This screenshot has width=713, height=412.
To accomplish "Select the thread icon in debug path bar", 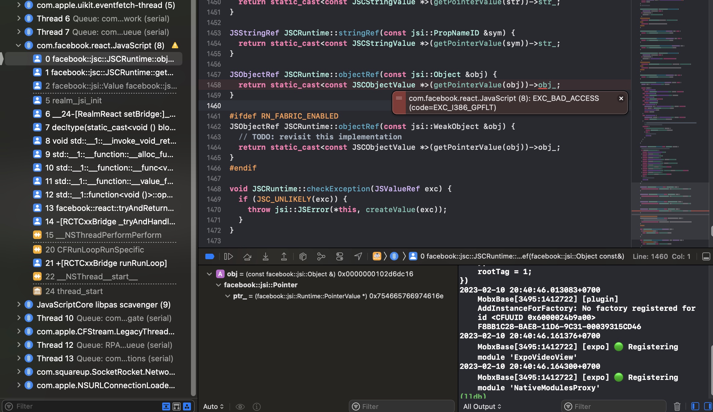I will (394, 256).
